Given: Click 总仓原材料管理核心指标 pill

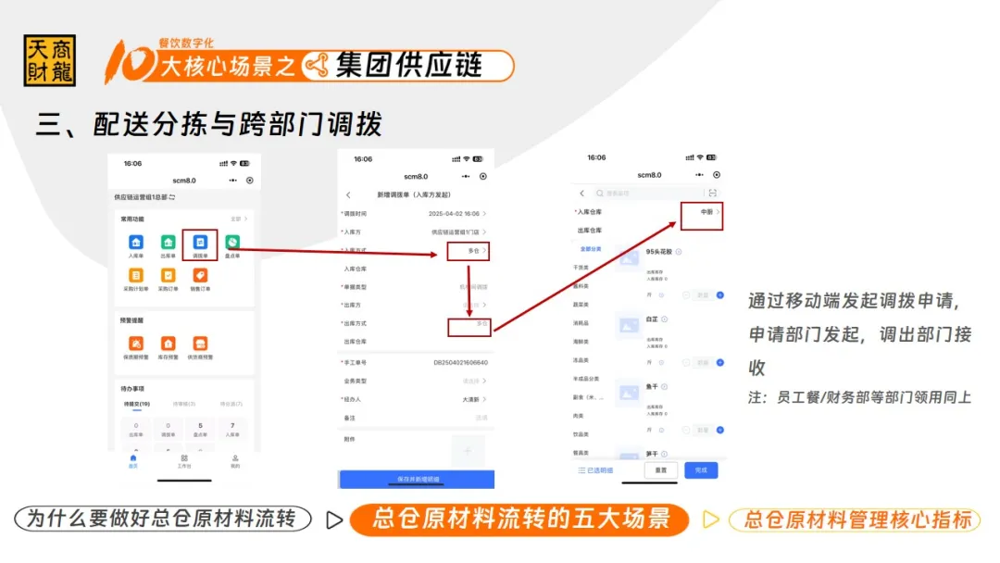Looking at the screenshot, I should pyautogui.click(x=856, y=520).
